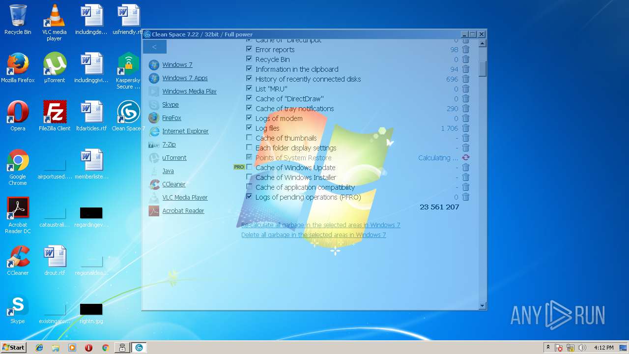Click Chrome icon in the taskbar
This screenshot has height=354, width=629.
click(x=105, y=348)
